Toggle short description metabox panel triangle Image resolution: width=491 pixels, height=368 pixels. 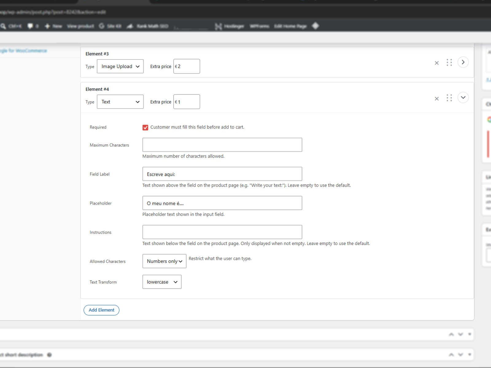coord(470,355)
